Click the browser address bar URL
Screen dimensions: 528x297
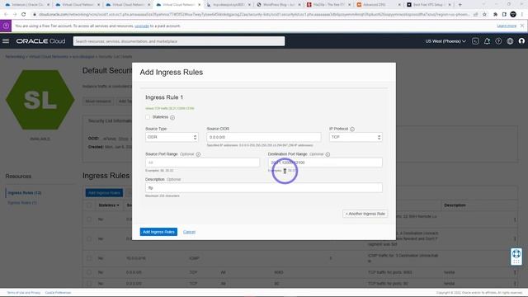[254, 15]
